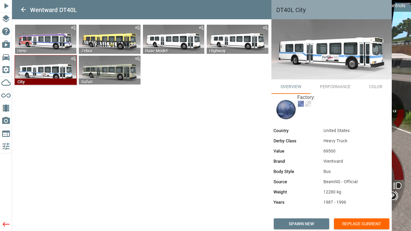Screen dimensions: 411x231
Task: Click the white factory color swatch
Action: click(x=308, y=104)
